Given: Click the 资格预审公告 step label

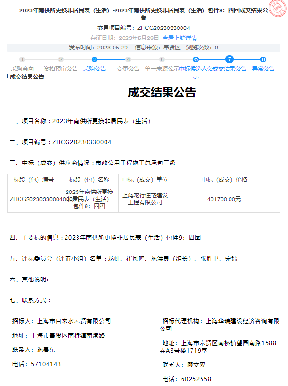Looking at the screenshot, I should click(61, 68).
